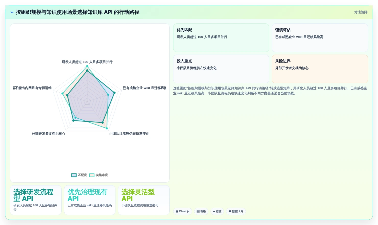Toggle the 匹配度 legend color box
Viewport: 378px width, 225px height.
point(74,175)
